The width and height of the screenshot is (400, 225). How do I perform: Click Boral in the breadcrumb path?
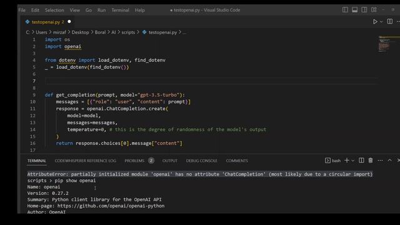(x=100, y=32)
